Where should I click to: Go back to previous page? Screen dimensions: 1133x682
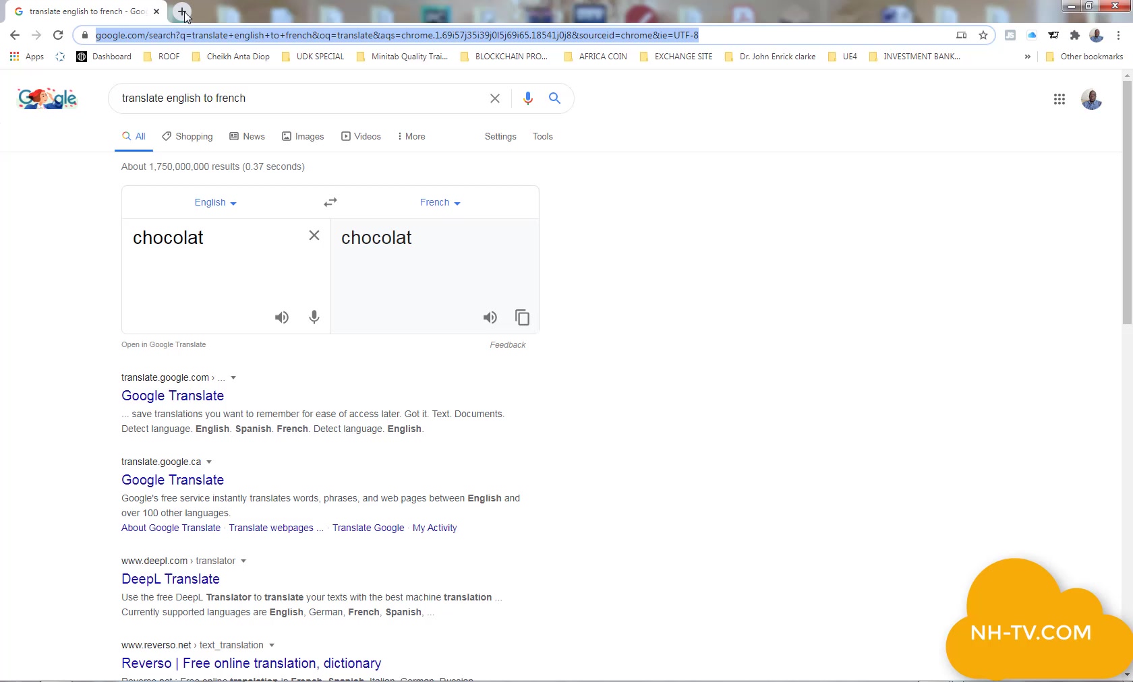pyautogui.click(x=15, y=35)
